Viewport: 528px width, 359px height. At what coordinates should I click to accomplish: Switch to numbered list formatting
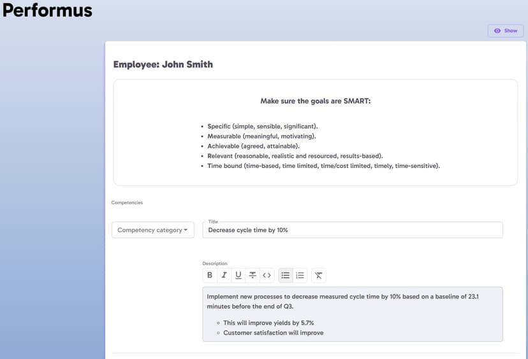click(300, 276)
